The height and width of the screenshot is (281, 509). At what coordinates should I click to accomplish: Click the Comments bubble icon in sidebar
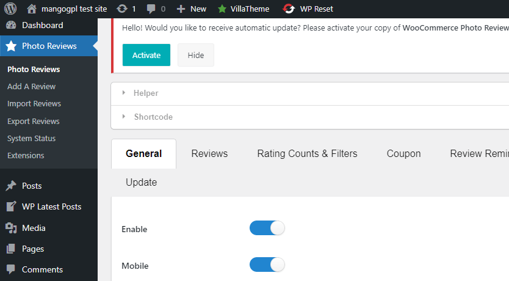pos(11,269)
